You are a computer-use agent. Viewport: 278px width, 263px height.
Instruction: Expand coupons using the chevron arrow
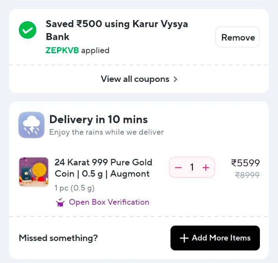[176, 79]
